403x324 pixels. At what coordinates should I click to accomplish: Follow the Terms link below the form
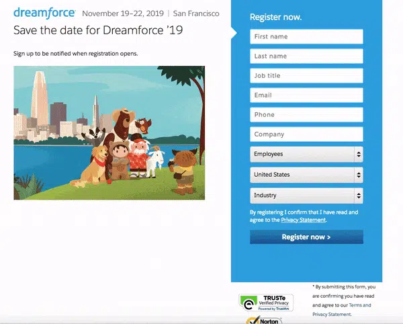click(x=359, y=305)
